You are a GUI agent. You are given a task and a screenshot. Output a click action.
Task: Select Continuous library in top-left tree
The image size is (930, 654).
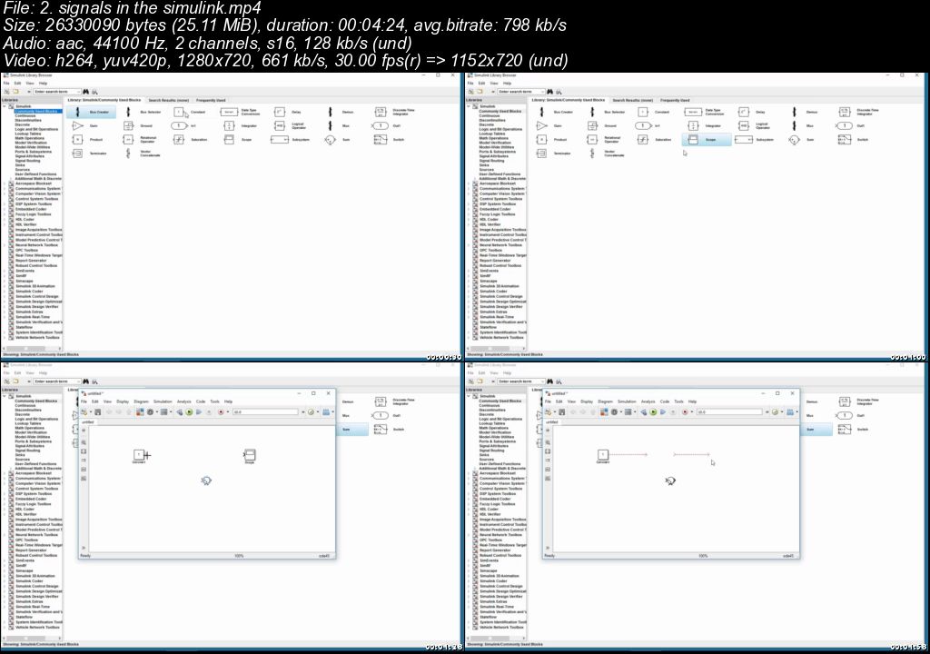point(25,115)
